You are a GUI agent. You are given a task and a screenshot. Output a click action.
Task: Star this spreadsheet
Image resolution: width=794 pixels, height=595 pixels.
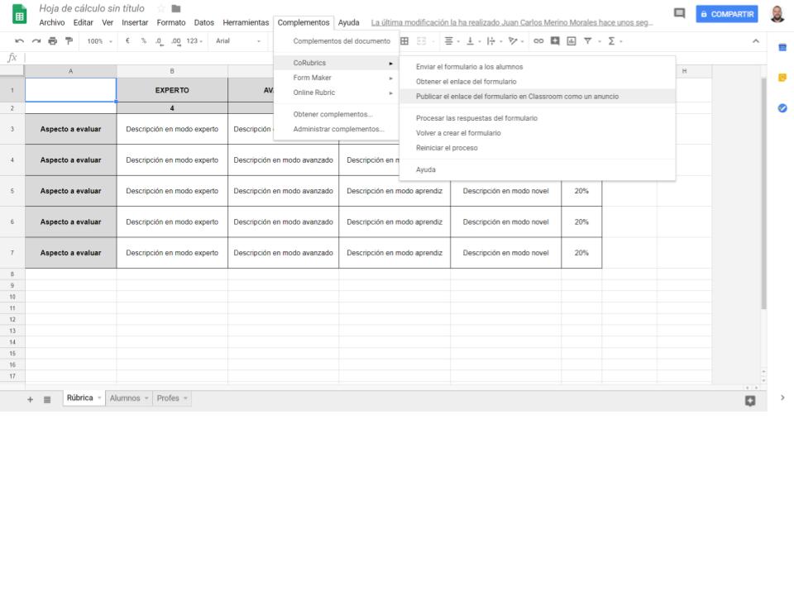click(161, 8)
